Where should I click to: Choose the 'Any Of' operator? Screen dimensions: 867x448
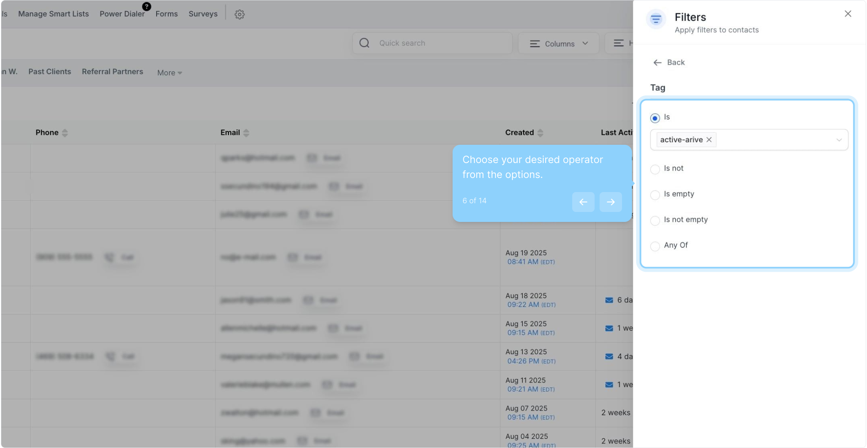[x=655, y=246]
